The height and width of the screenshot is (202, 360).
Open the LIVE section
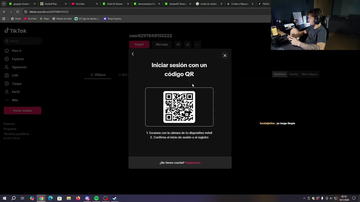pyautogui.click(x=15, y=75)
